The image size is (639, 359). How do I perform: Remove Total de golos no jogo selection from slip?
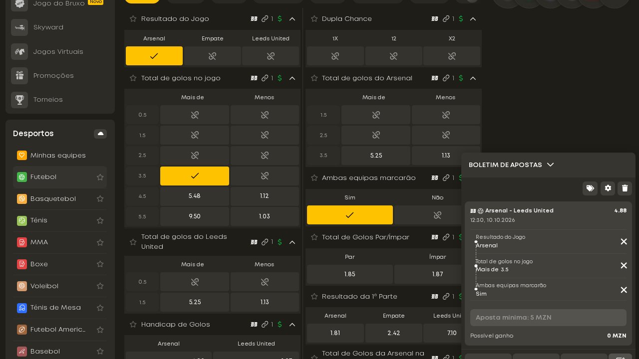pos(624,265)
